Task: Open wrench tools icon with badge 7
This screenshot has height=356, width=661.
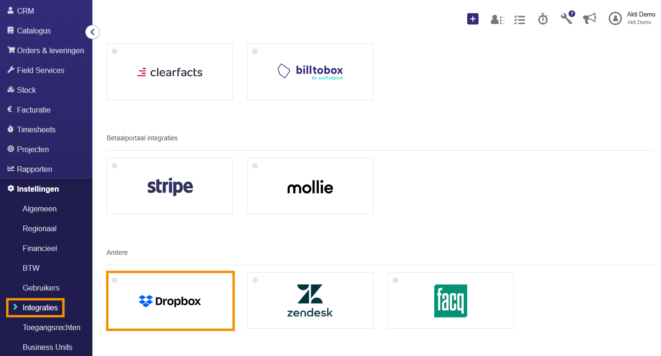Action: 567,18
